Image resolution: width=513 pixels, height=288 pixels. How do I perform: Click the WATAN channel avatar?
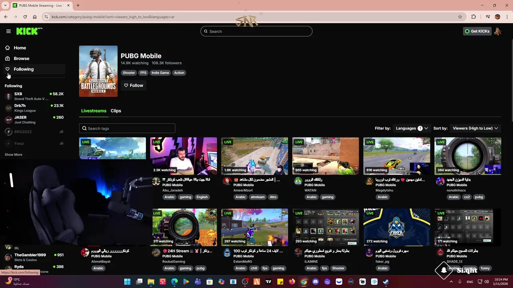click(x=298, y=181)
